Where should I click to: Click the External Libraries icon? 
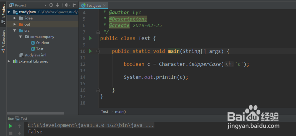[15, 61]
